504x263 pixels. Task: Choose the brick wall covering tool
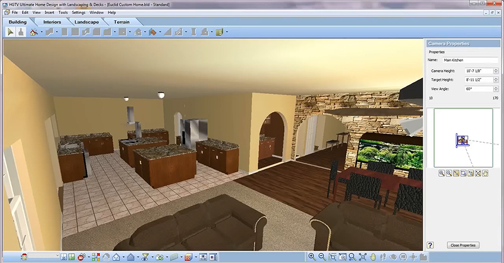pos(152,32)
